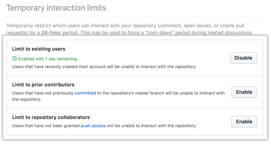Enable limit to prior contributors
Image resolution: width=271 pixels, height=144 pixels.
point(244,92)
